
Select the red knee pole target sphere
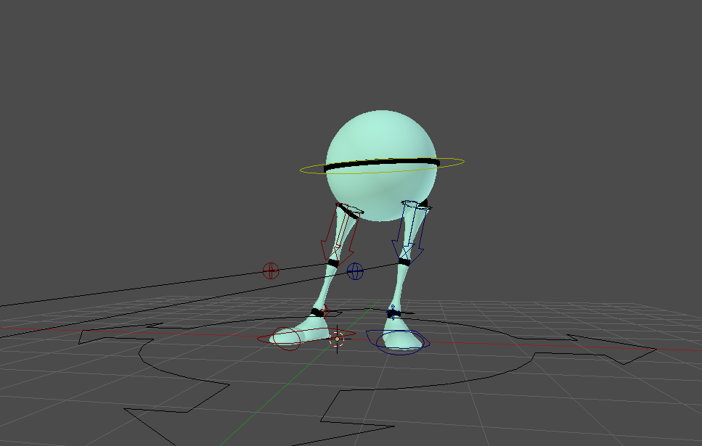point(271,271)
